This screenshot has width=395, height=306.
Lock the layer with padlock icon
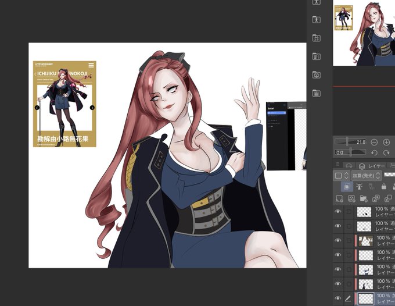coord(383,187)
